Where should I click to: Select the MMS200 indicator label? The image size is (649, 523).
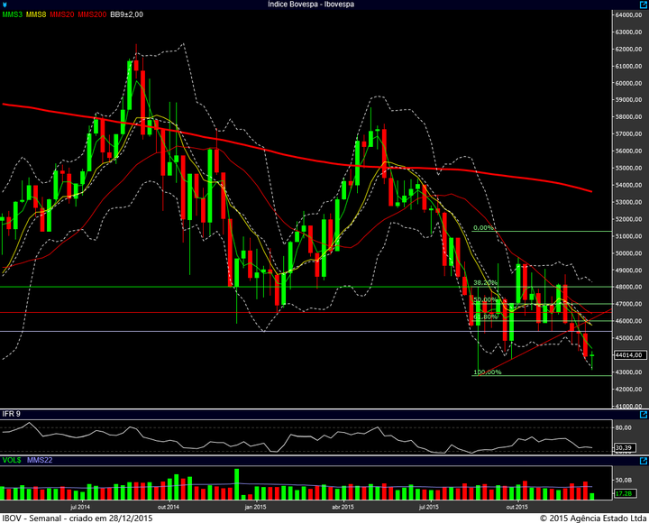92,14
